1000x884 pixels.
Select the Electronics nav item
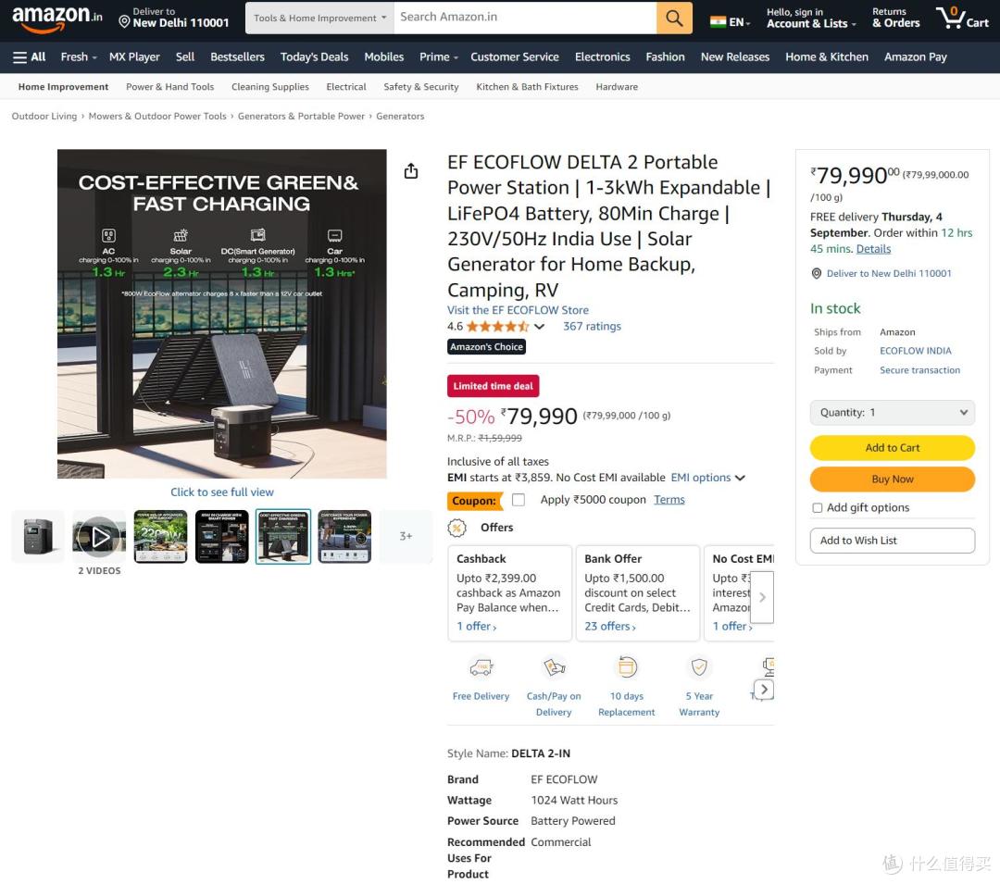[x=602, y=56]
